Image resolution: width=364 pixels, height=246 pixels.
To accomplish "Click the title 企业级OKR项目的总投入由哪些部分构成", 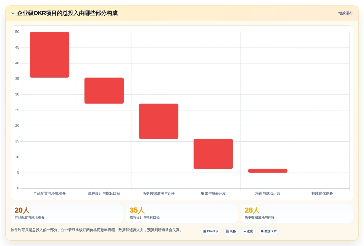I will [67, 13].
